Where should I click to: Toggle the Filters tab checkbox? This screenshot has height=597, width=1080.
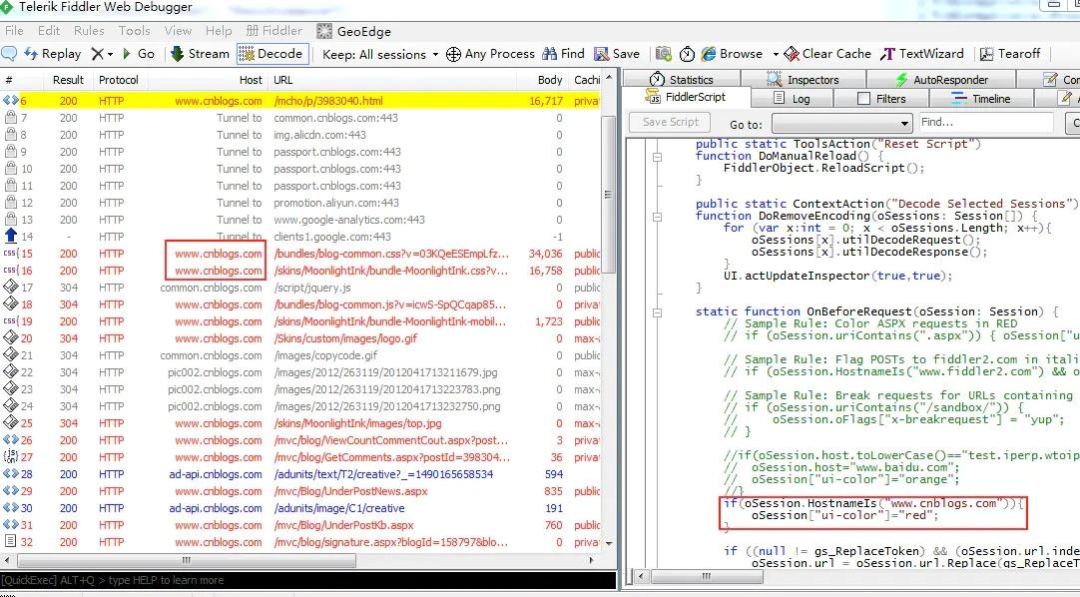click(x=863, y=99)
